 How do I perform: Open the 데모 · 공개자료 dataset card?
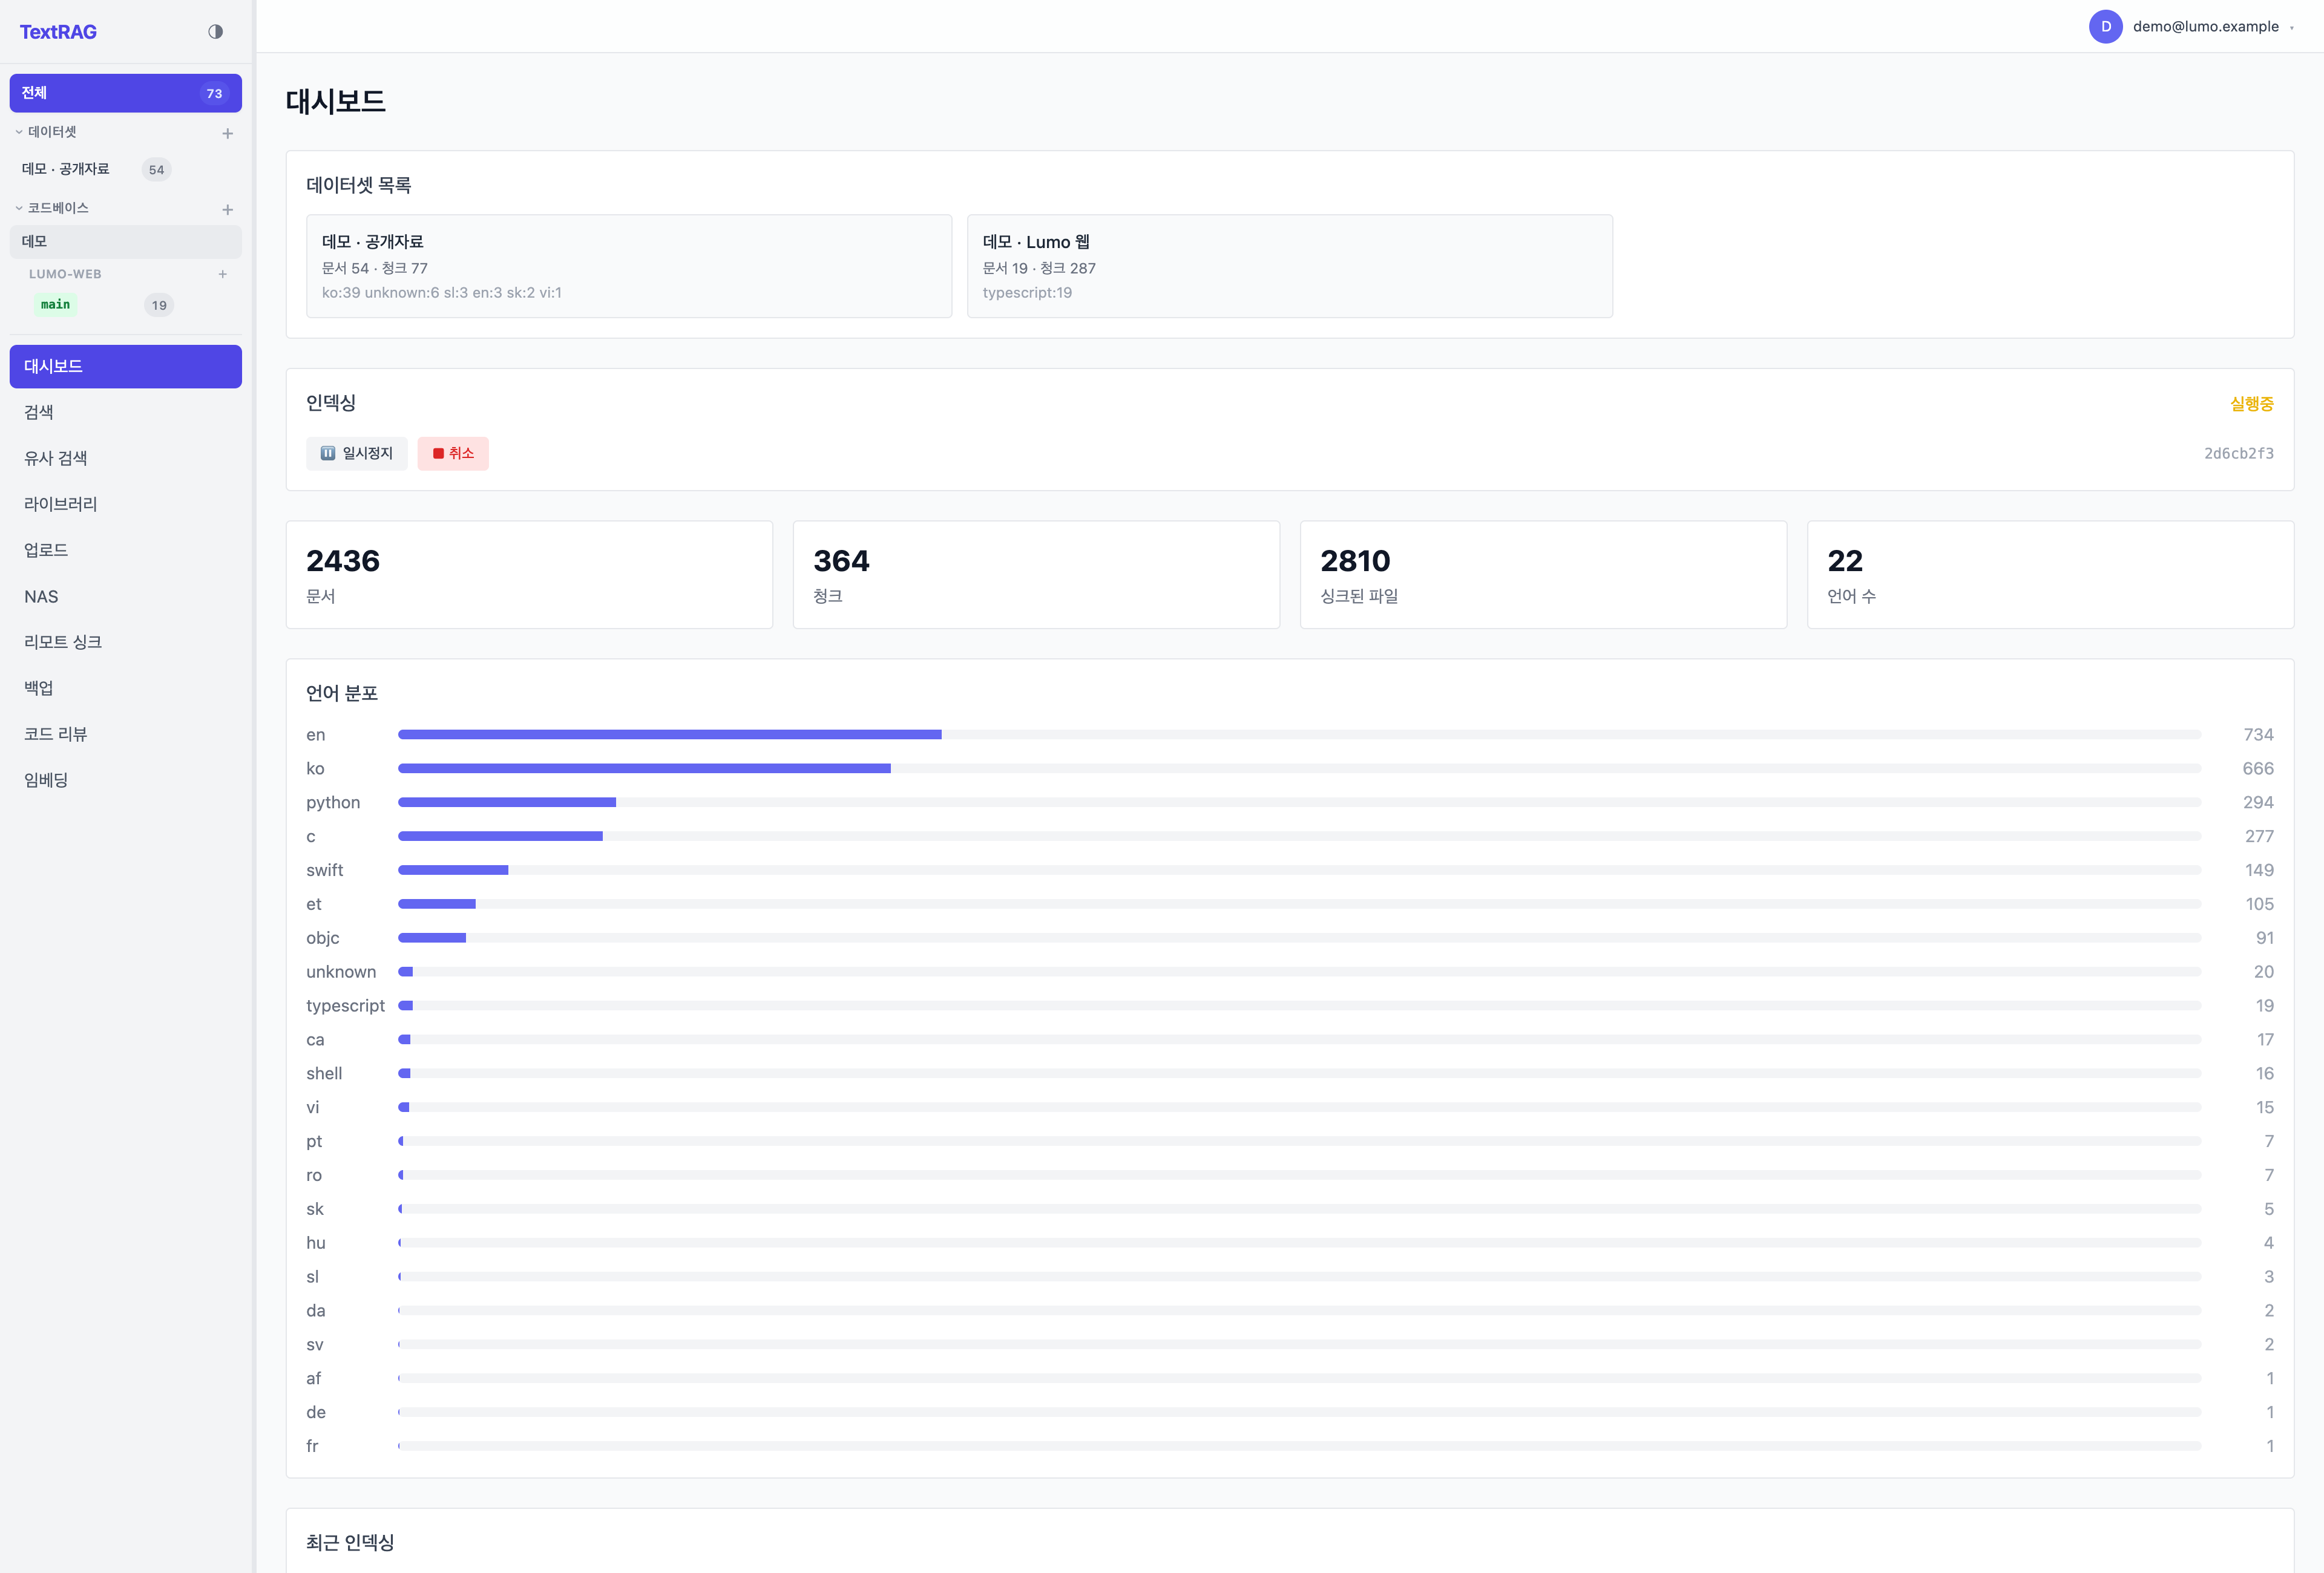pos(629,266)
